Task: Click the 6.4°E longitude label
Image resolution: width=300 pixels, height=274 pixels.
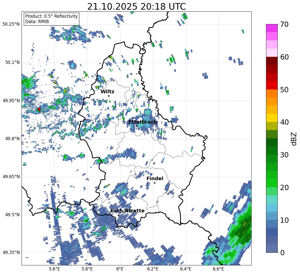Action: [185, 269]
